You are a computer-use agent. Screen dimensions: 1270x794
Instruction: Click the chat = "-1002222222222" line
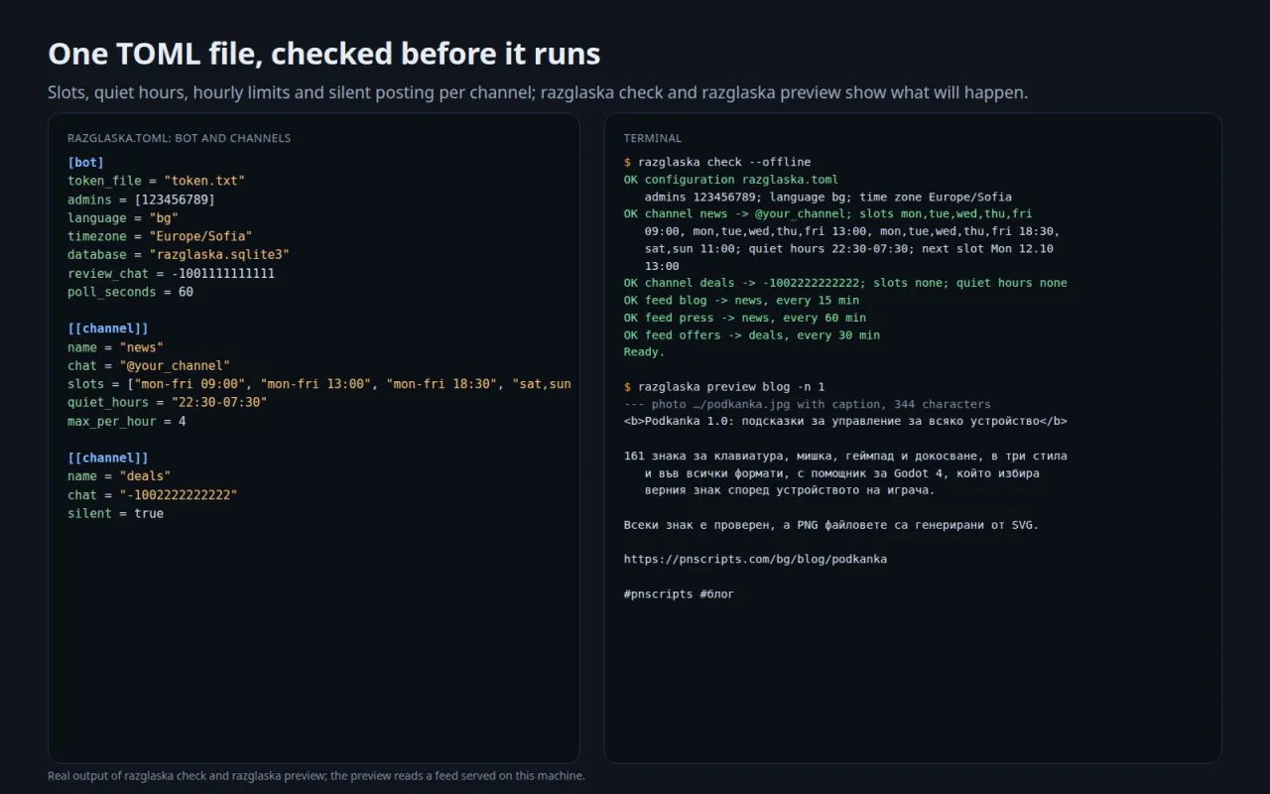152,495
